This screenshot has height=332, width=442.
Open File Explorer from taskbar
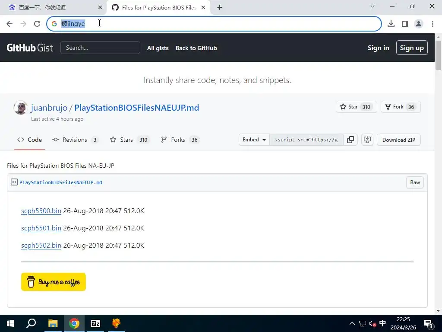(53, 323)
